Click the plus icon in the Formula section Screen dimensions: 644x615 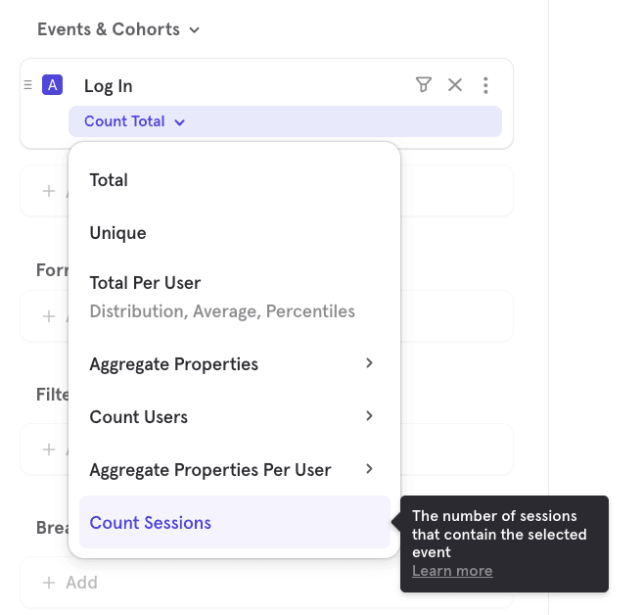click(49, 316)
